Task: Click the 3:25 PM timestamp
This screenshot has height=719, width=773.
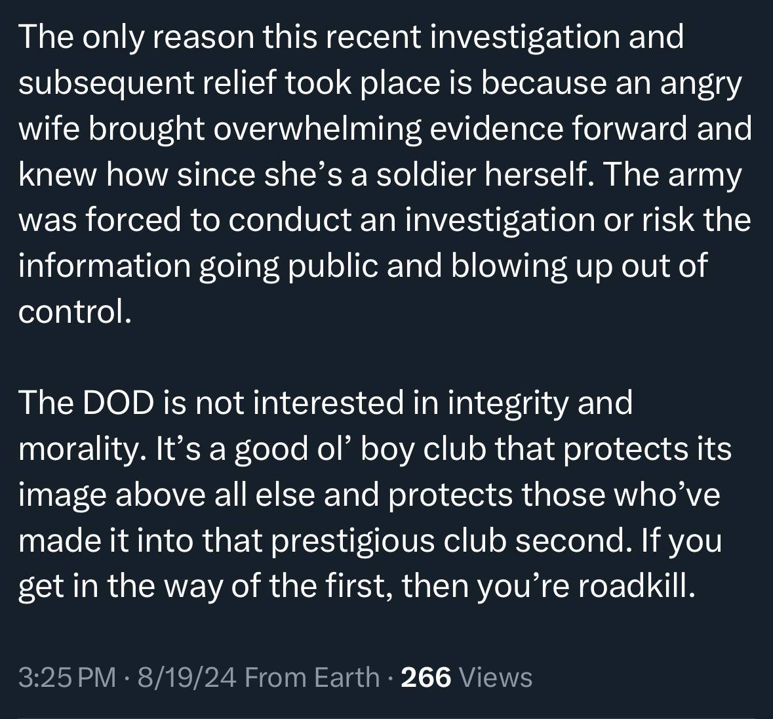Action: pos(67,677)
